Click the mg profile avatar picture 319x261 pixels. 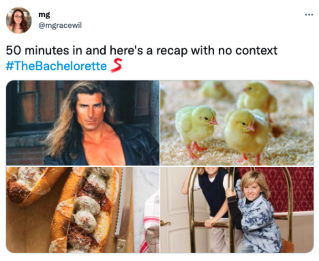coord(19,20)
